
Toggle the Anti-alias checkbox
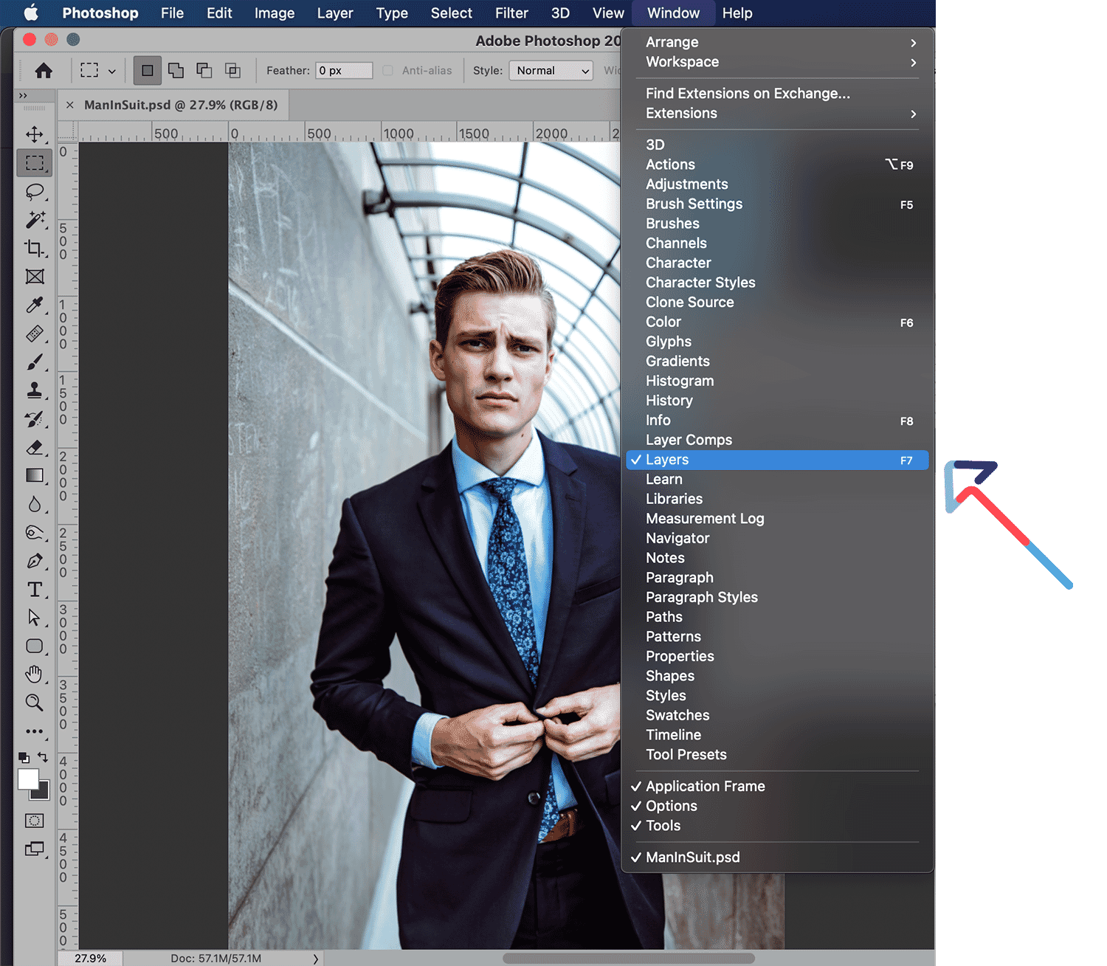click(388, 71)
